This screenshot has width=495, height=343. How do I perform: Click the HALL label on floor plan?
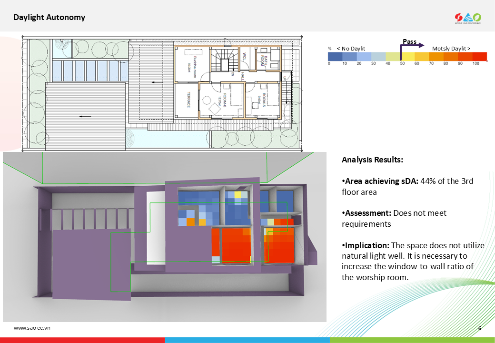242,76
